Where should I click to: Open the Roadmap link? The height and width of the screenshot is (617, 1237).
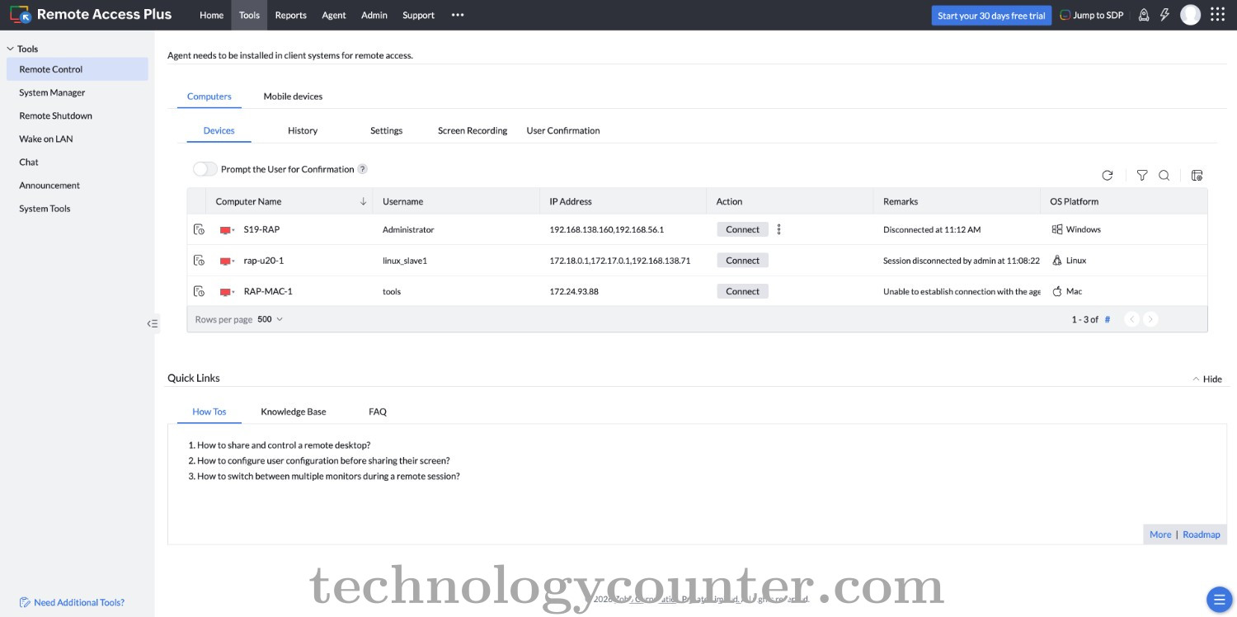[x=1202, y=535]
